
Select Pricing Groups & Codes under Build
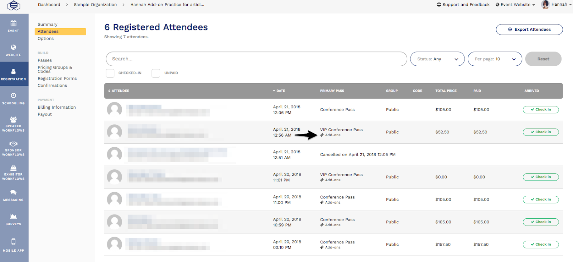tap(54, 69)
